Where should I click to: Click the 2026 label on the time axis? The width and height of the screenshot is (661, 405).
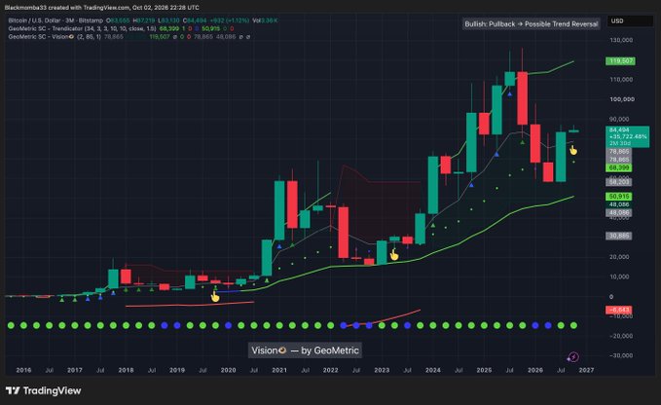coord(535,370)
